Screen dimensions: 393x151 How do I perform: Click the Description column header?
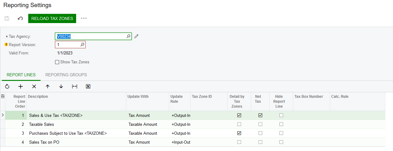[76, 101]
